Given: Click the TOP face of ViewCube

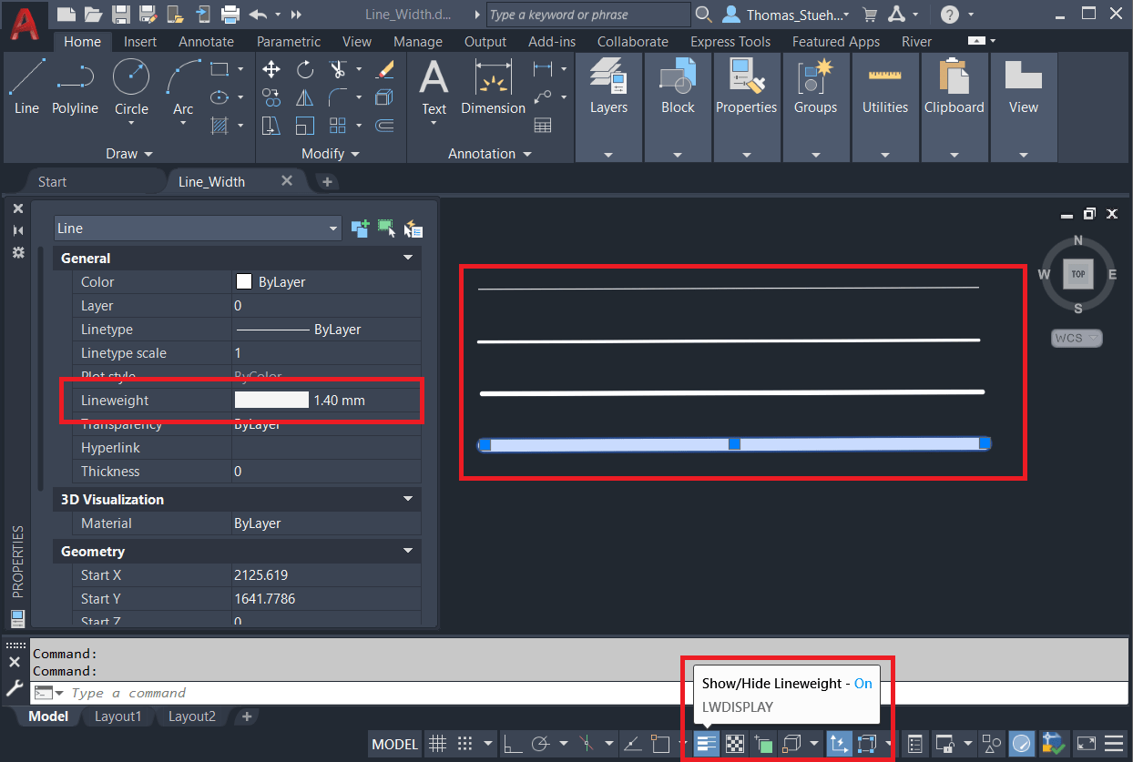Looking at the screenshot, I should [x=1078, y=273].
